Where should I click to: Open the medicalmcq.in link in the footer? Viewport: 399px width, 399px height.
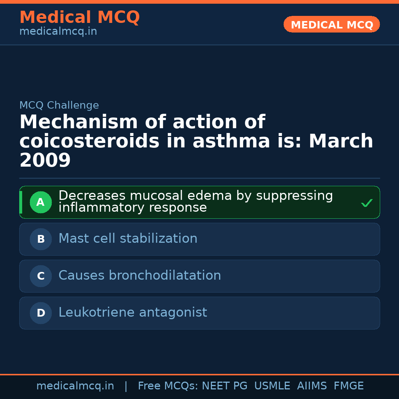click(x=75, y=386)
